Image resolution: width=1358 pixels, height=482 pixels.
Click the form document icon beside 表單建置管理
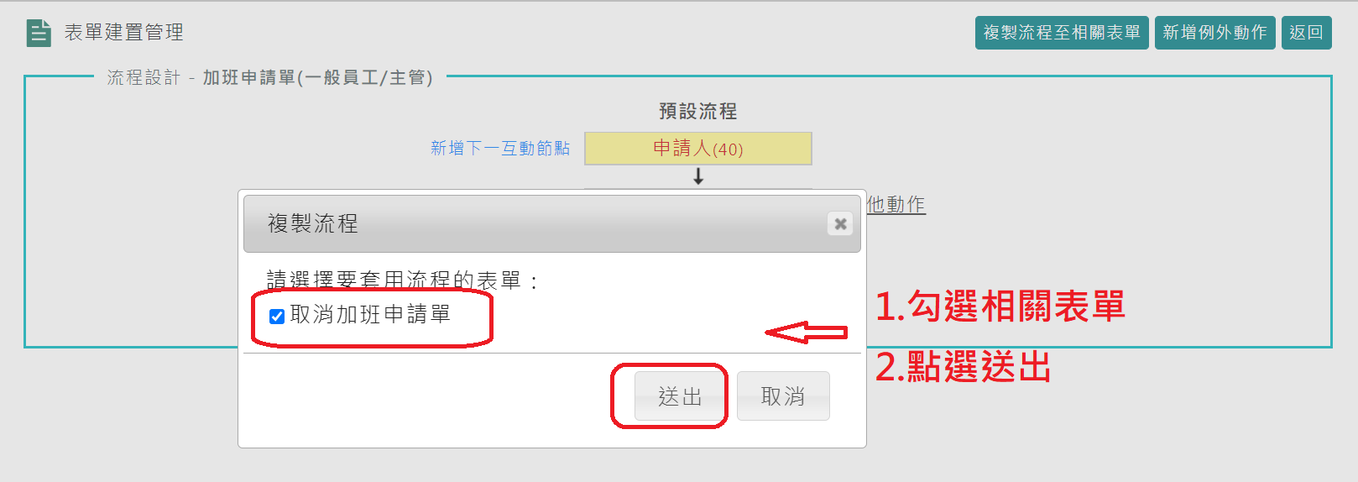tap(39, 33)
